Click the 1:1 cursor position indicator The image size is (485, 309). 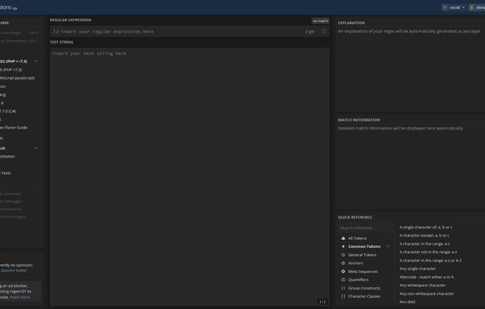pyautogui.click(x=323, y=302)
